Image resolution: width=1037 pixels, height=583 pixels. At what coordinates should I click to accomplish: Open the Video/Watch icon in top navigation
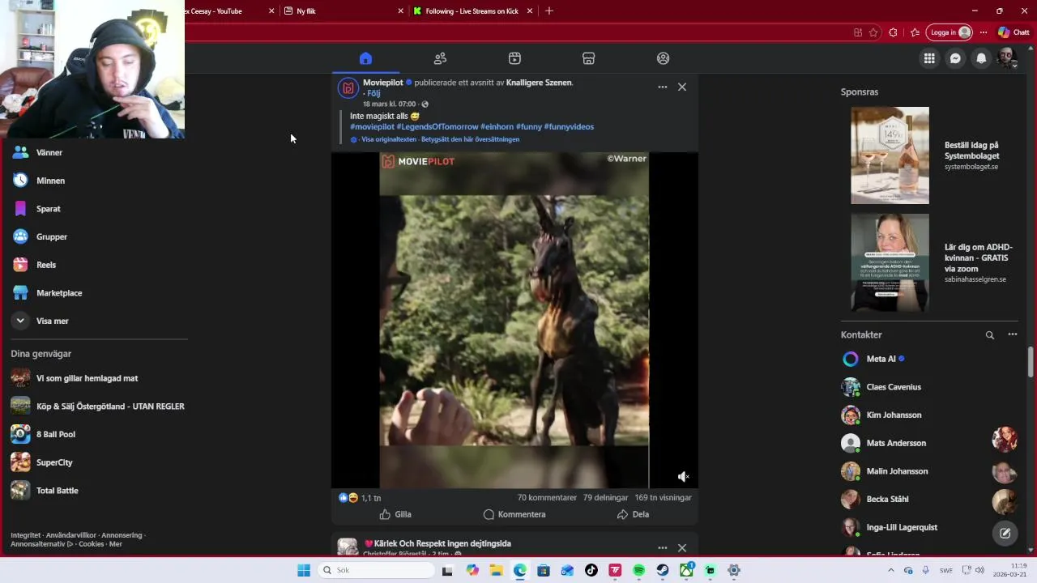514,58
